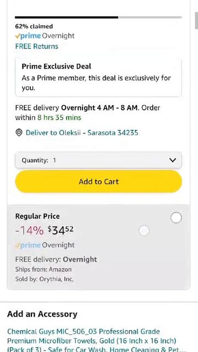Click the 62% claimed progress bar

98,17
